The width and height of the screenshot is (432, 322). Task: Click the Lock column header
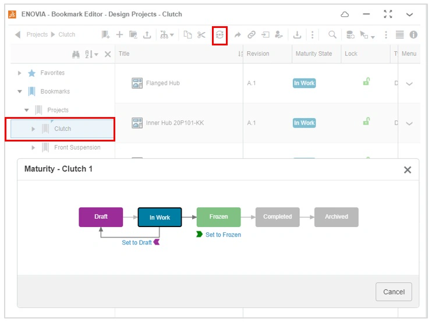(x=351, y=54)
